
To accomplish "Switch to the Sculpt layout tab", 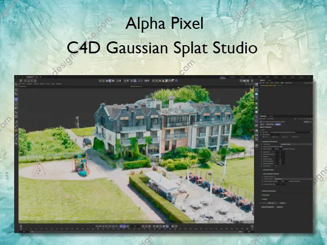I will tap(251, 77).
